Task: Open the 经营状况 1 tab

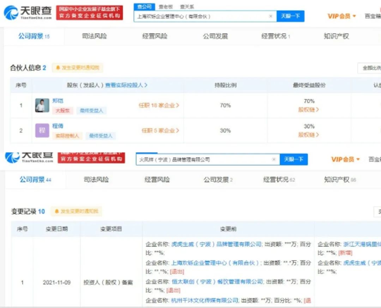Action: click(276, 36)
